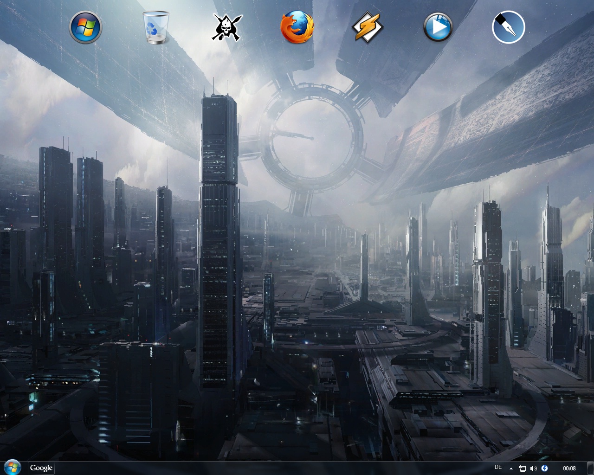The height and width of the screenshot is (475, 594).
Task: Show hidden system tray icons
Action: tap(511, 469)
